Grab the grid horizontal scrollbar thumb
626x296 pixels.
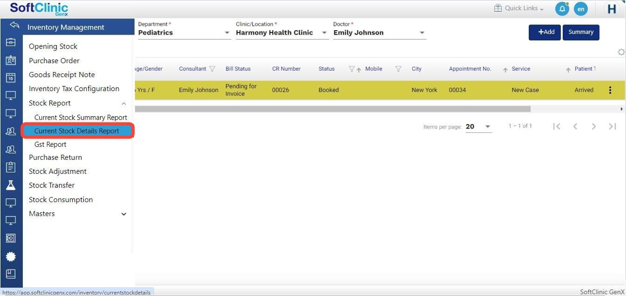pos(333,109)
